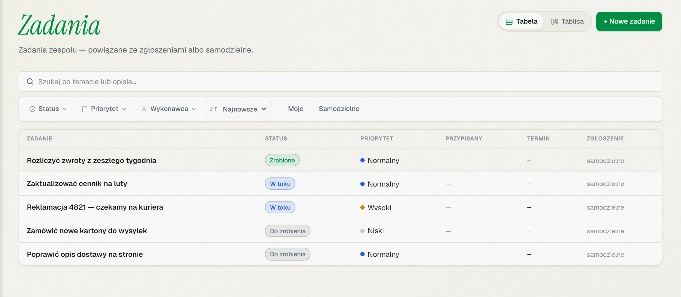This screenshot has width=681, height=297.
Task: Click the grey Niski priority dot
Action: (362, 231)
